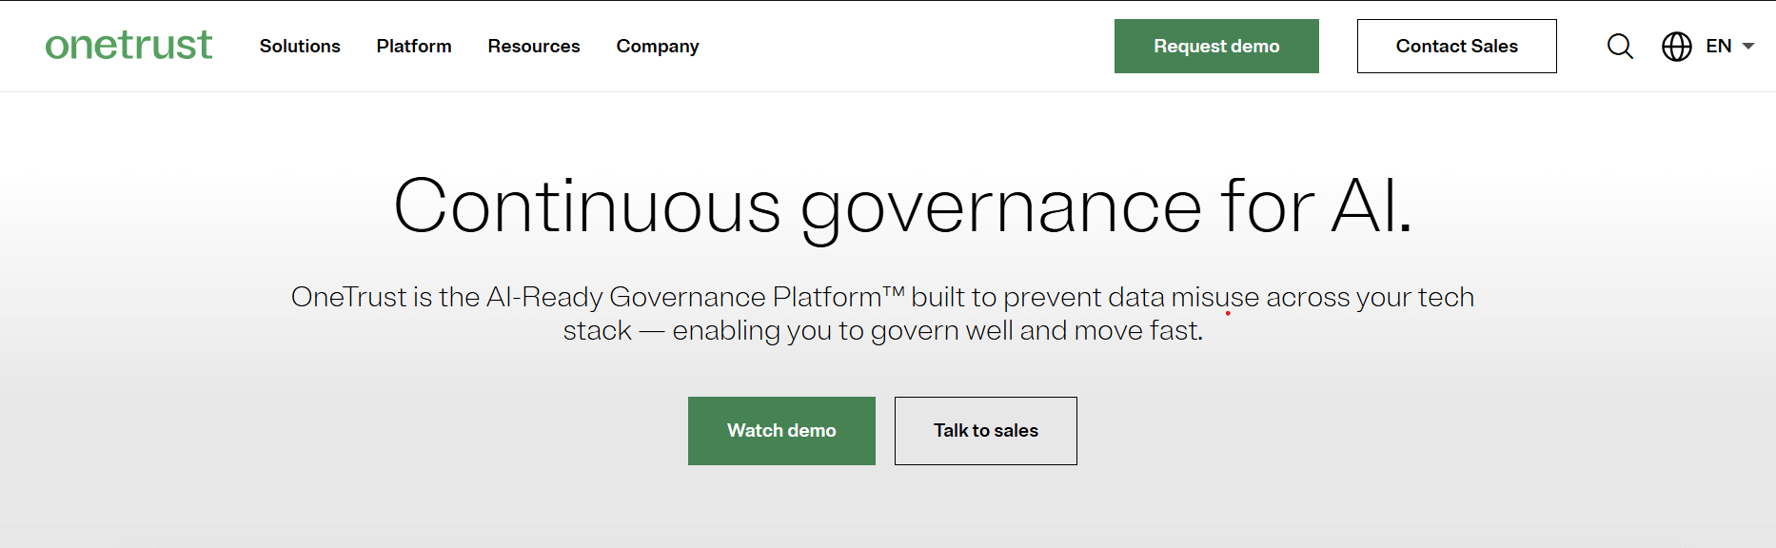Click the Contact Sales button

click(1457, 46)
